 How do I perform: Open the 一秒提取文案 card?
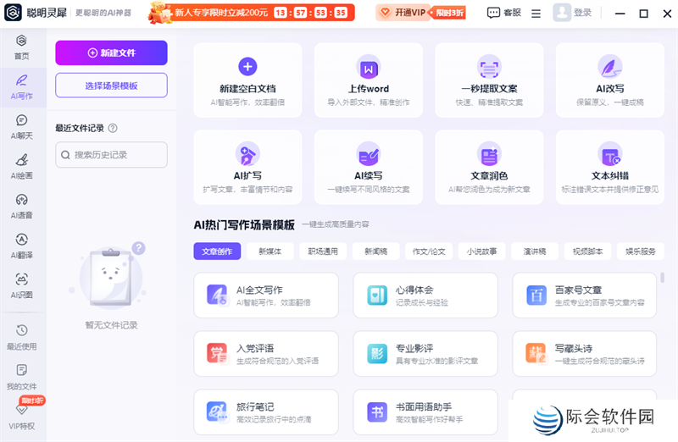pos(489,80)
